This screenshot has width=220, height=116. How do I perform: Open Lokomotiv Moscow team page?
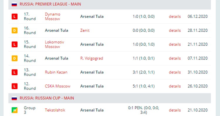(55, 45)
